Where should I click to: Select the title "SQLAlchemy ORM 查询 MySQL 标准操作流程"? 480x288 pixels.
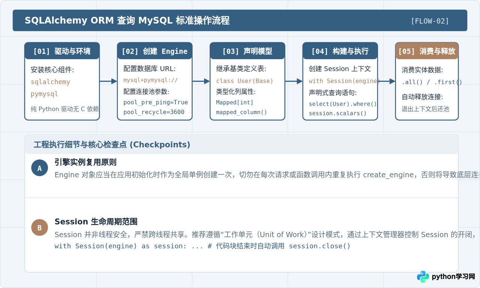(127, 21)
